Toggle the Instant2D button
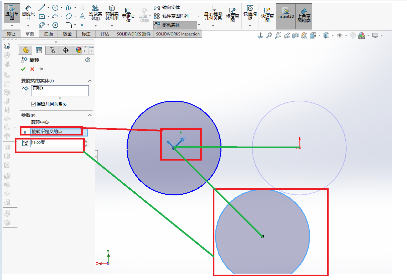Image resolution: width=407 pixels, height=280 pixels. click(x=285, y=16)
